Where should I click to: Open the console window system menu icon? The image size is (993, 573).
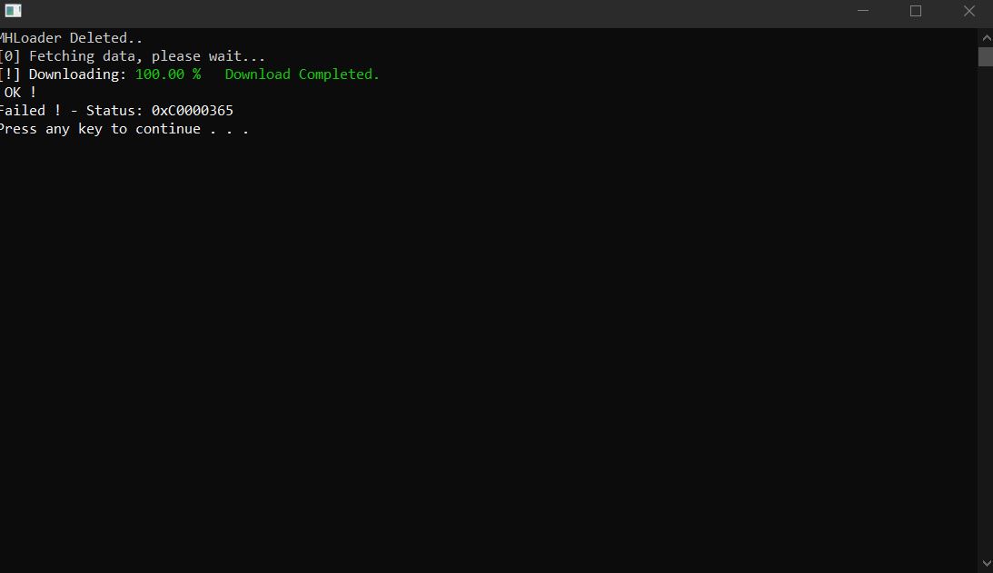point(13,11)
